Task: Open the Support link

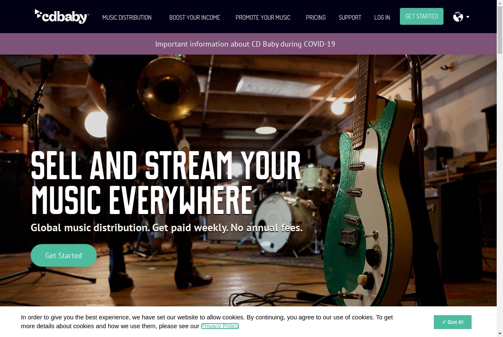Action: (x=350, y=17)
